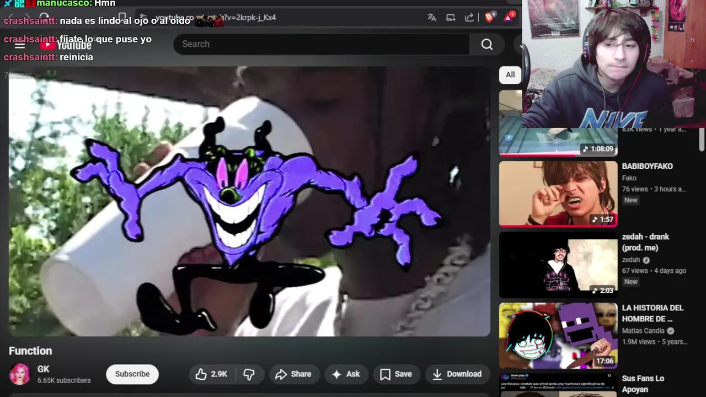
Task: Click chat message 'reinicia'
Action: [x=77, y=57]
